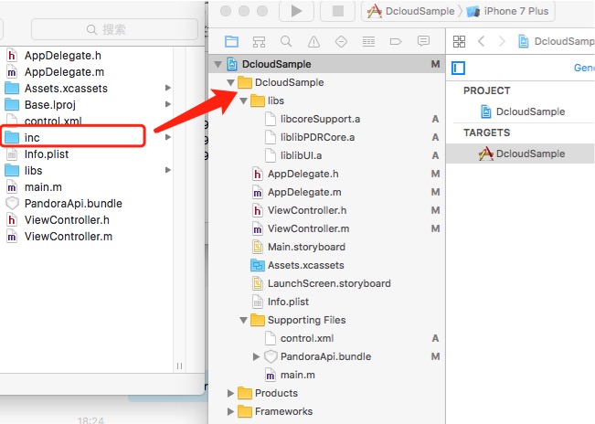Open the Find navigator magnifier icon
The width and height of the screenshot is (595, 424).
[286, 41]
